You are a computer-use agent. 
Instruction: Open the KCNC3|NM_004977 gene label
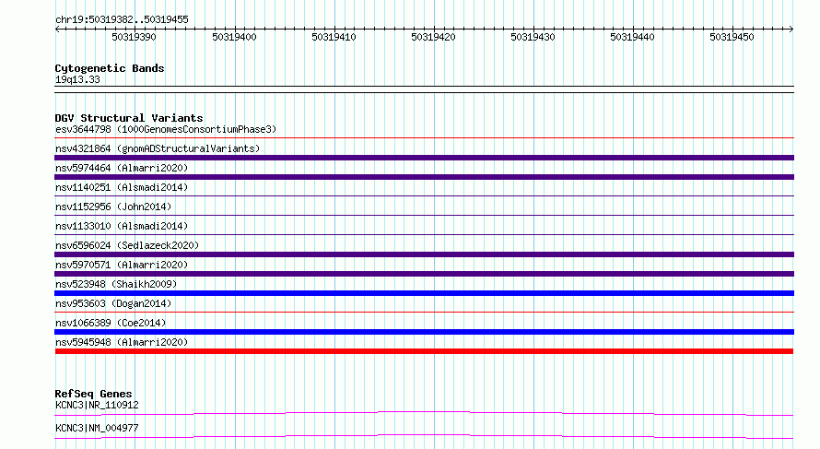point(97,428)
